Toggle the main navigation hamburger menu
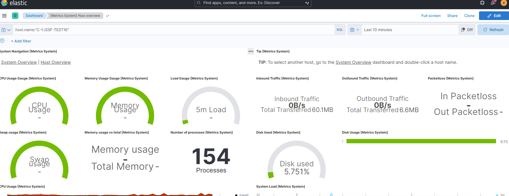 coord(4,16)
